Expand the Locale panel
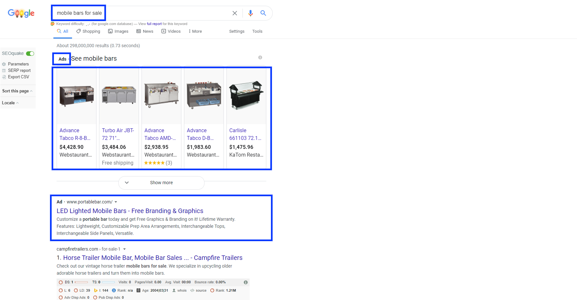This screenshot has height=300, width=577. coord(10,103)
